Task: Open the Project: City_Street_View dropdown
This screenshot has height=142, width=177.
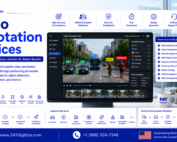Action: 133,36
